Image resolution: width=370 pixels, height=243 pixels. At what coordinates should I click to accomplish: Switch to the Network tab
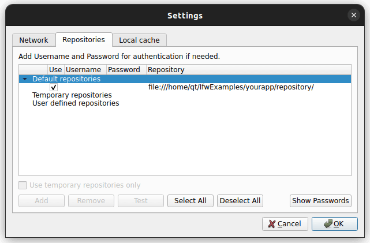pyautogui.click(x=33, y=40)
